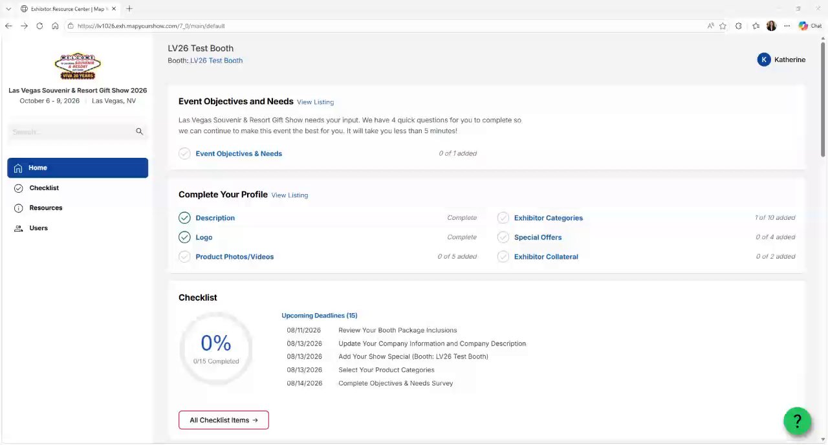The width and height of the screenshot is (828, 445).
Task: Toggle the Exhibitor Collateral check circle
Action: point(503,257)
